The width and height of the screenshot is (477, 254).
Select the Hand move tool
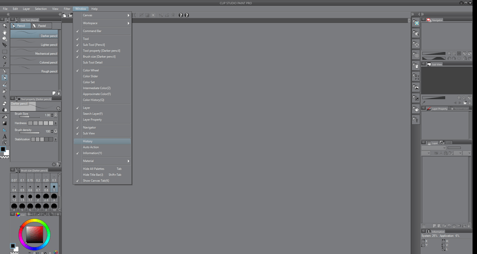pyautogui.click(x=4, y=32)
